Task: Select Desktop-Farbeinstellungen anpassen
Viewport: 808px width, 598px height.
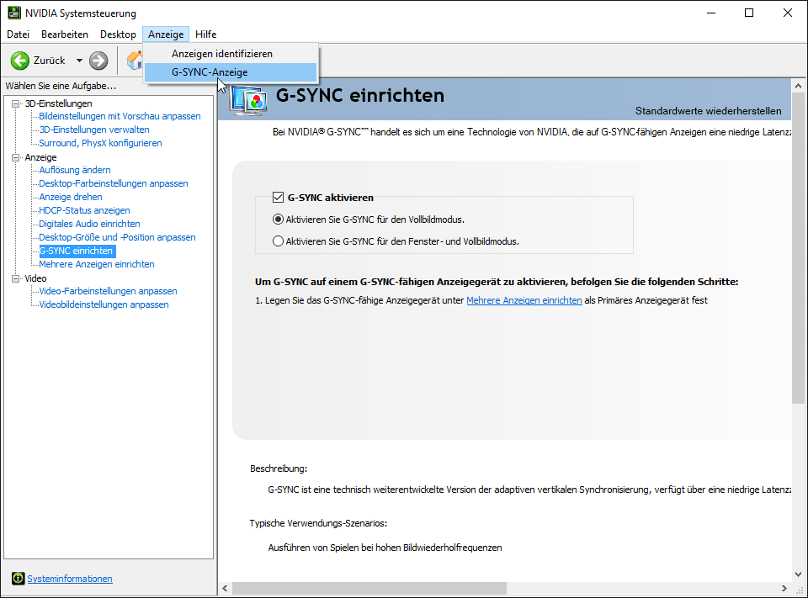Action: coord(114,183)
